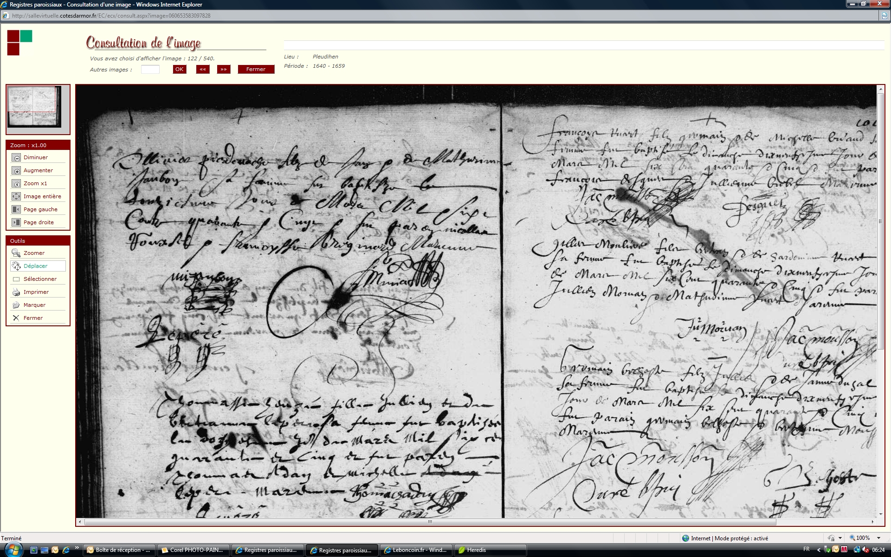Click the Diminuer zoom-out icon

[16, 157]
